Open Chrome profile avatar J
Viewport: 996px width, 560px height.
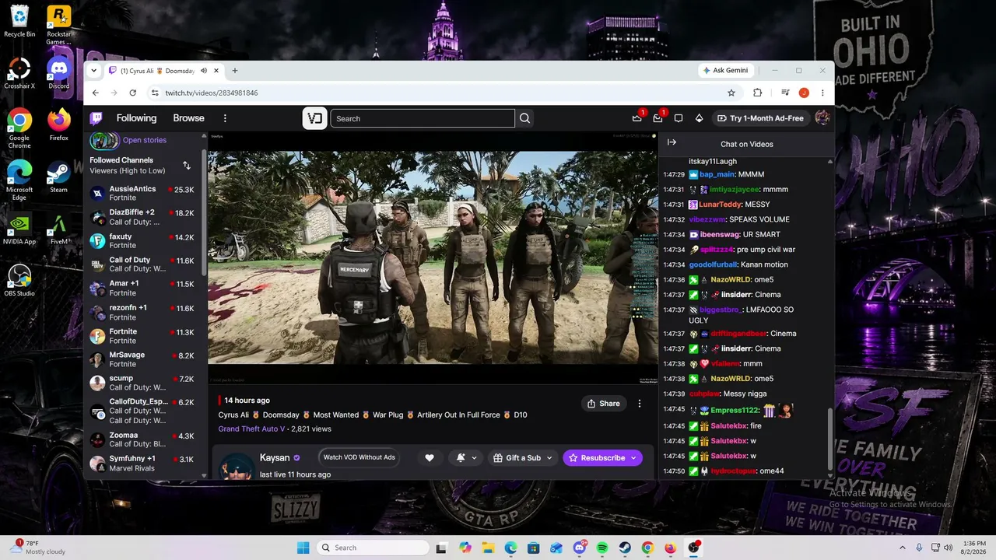804,93
